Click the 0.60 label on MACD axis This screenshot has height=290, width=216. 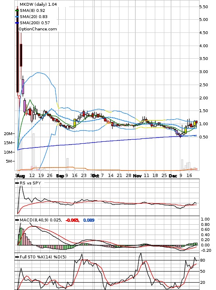(x=205, y=230)
